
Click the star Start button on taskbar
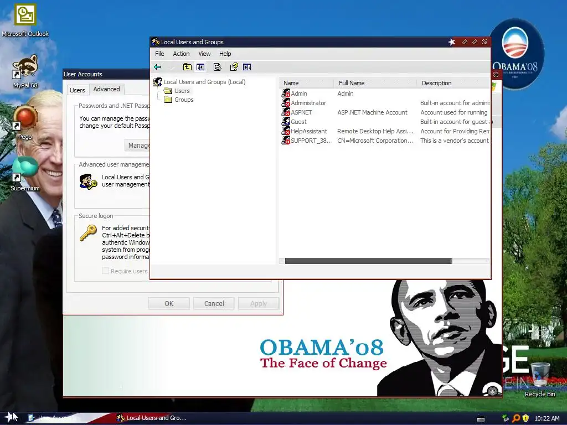point(11,417)
